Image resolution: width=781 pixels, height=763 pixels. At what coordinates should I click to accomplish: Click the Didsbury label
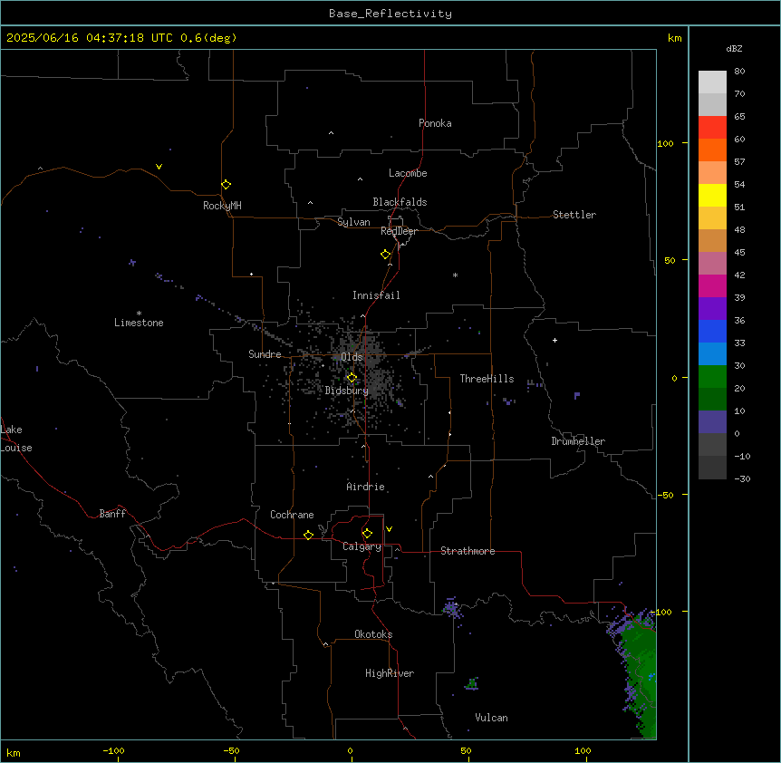(x=346, y=391)
